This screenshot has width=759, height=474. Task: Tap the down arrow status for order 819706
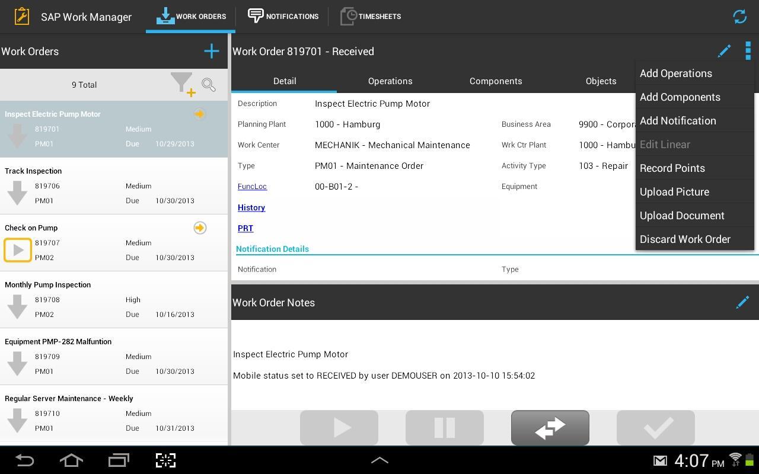pyautogui.click(x=17, y=193)
